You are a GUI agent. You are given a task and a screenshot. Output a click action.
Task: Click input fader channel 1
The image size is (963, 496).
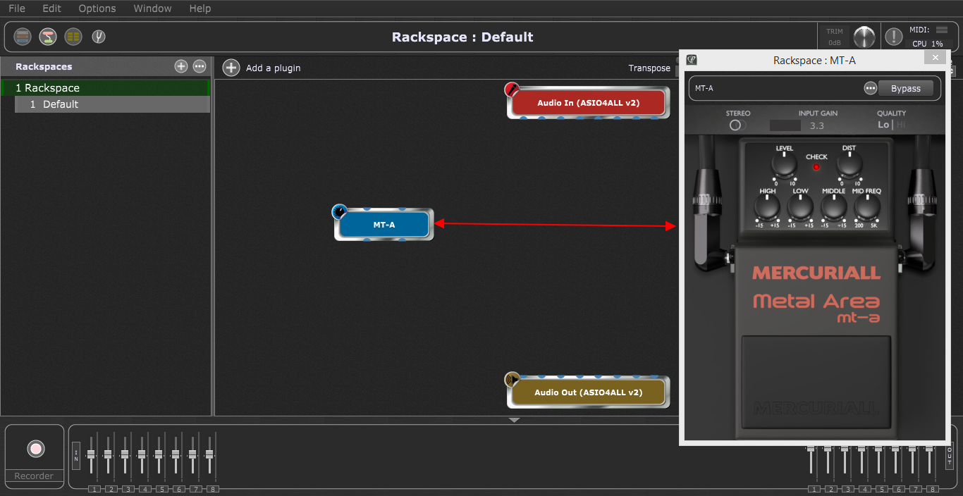[x=91, y=454]
